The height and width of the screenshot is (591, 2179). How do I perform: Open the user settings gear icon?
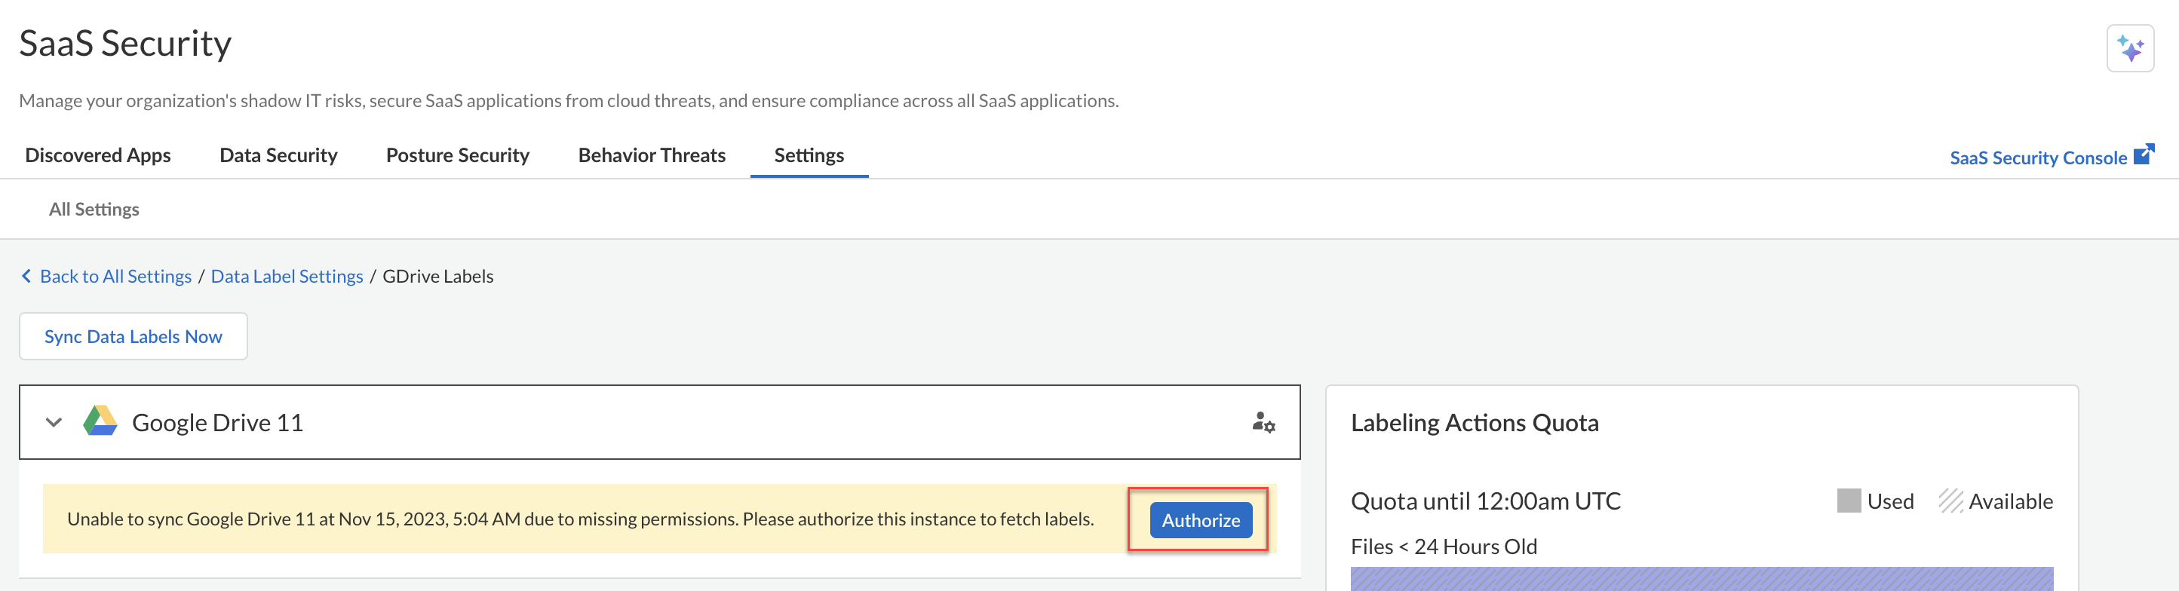1263,422
